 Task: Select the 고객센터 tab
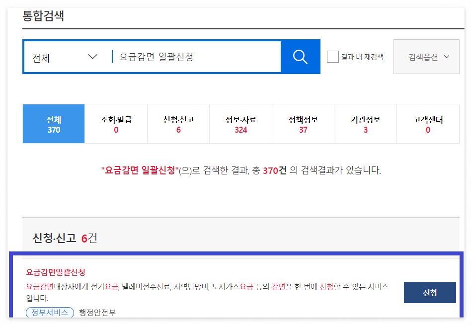coord(428,123)
